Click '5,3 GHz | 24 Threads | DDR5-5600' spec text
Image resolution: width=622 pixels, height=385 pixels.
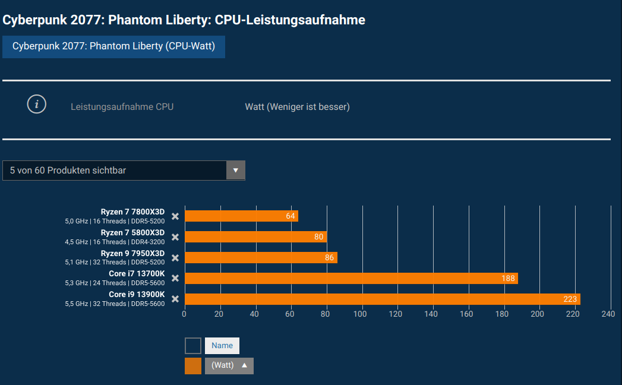(115, 283)
